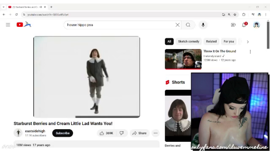Bookmark this page with star icon
This screenshot has height=151, width=270.
tap(235, 15)
